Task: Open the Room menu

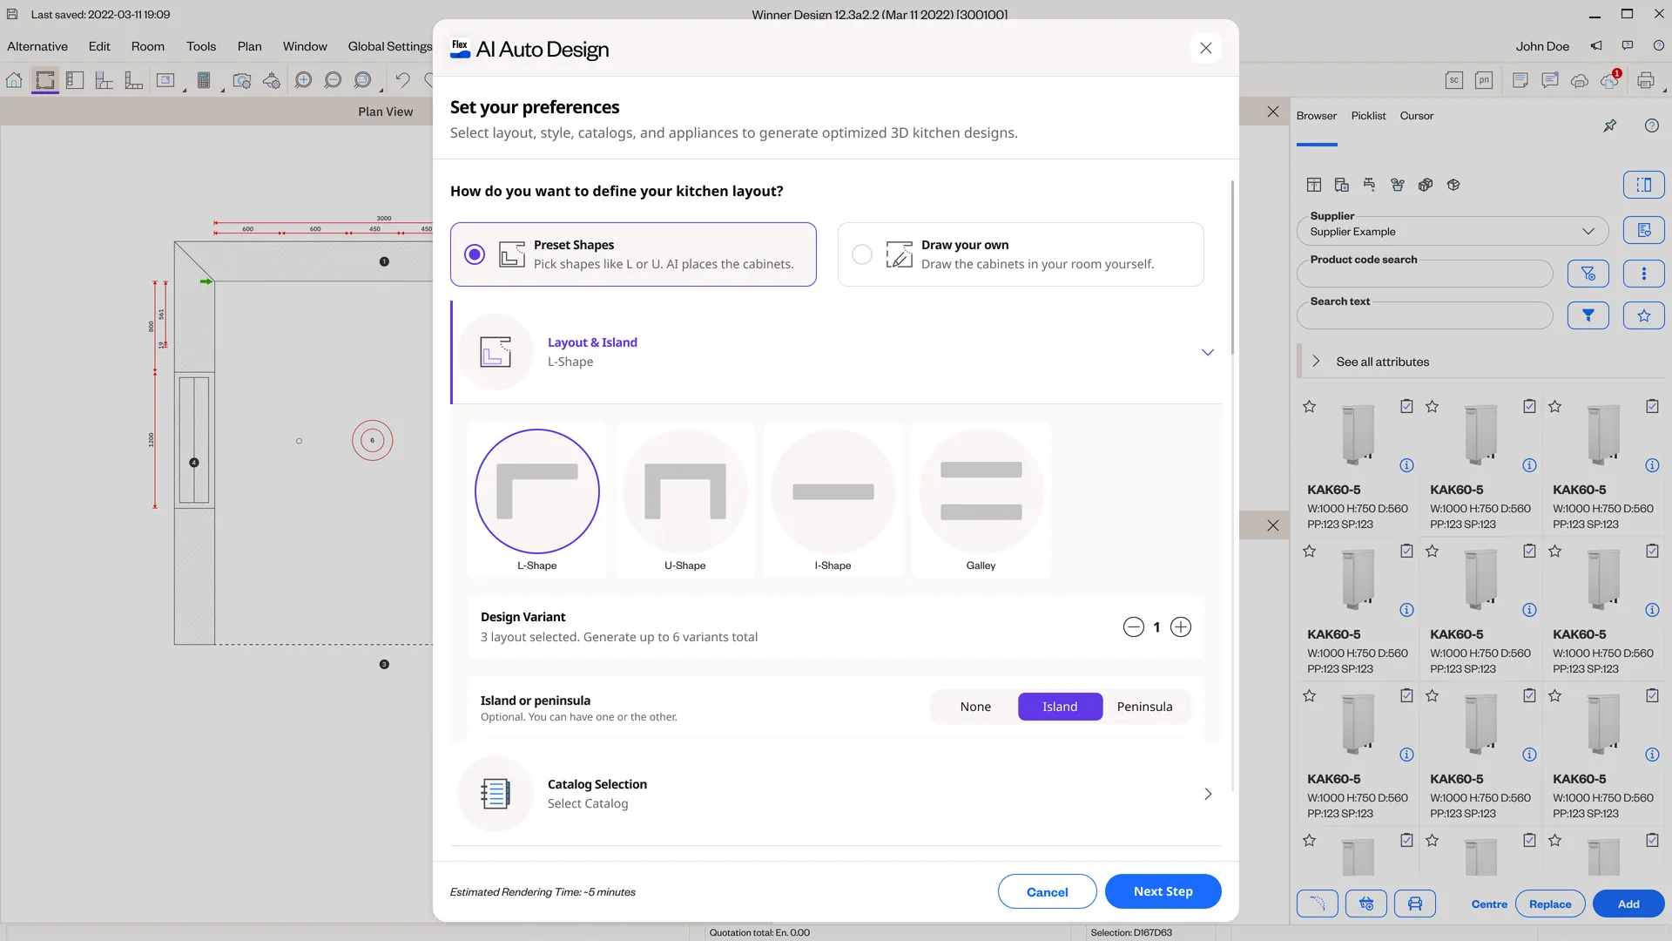Action: pyautogui.click(x=147, y=46)
